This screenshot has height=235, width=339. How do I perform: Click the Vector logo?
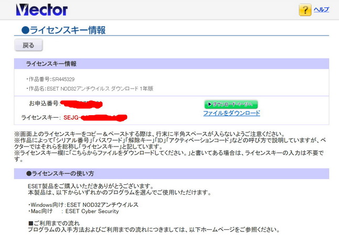41,9
